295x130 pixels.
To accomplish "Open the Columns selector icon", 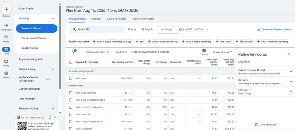I will 204,50.
